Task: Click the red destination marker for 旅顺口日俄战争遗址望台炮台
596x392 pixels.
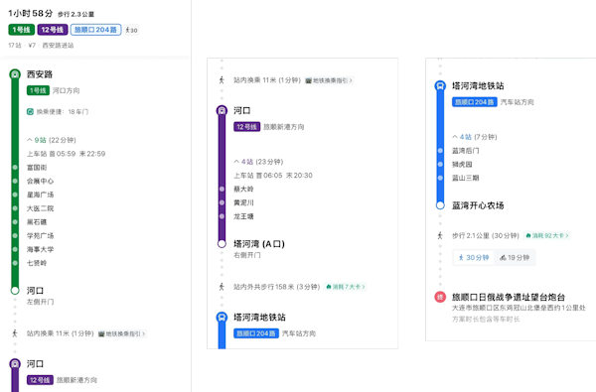Action: point(440,297)
